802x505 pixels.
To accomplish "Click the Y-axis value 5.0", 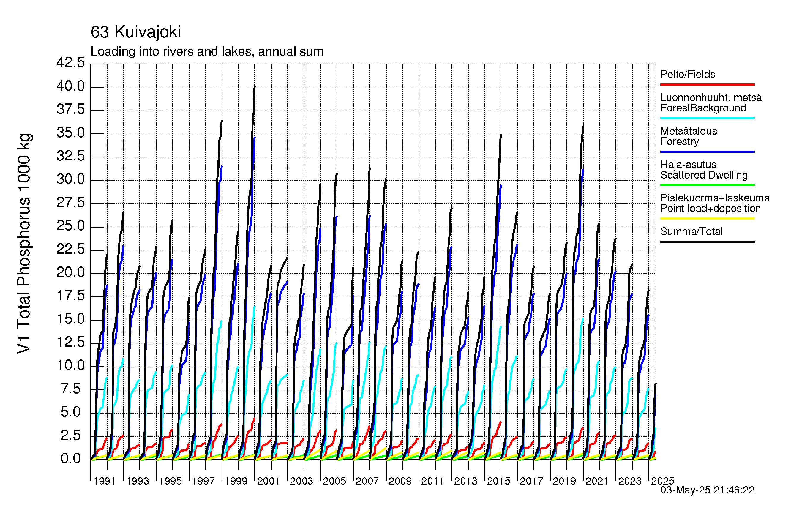I will (x=71, y=412).
